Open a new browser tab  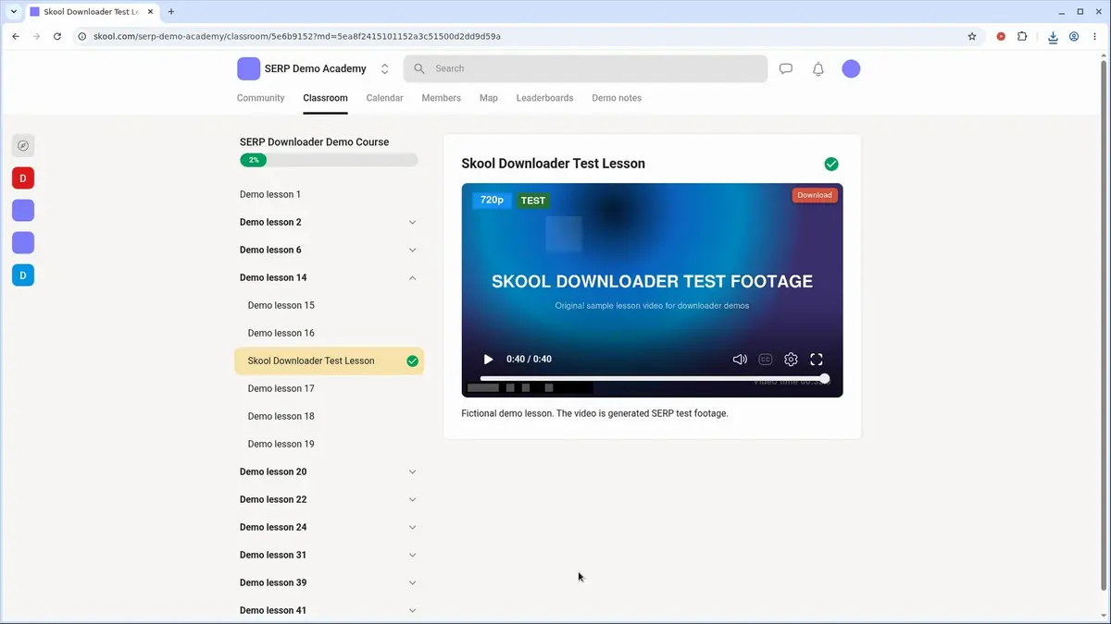coord(171,12)
